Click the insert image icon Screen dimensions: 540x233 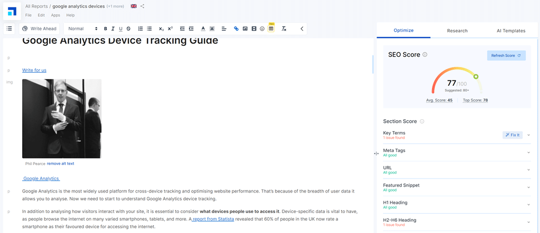(245, 29)
